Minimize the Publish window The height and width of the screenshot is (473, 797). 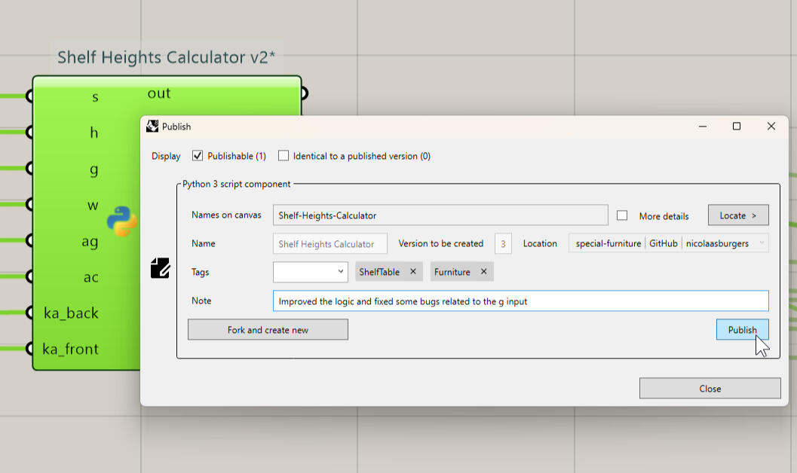point(703,127)
